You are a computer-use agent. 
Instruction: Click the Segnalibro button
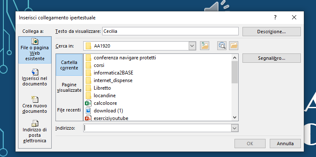(271, 59)
